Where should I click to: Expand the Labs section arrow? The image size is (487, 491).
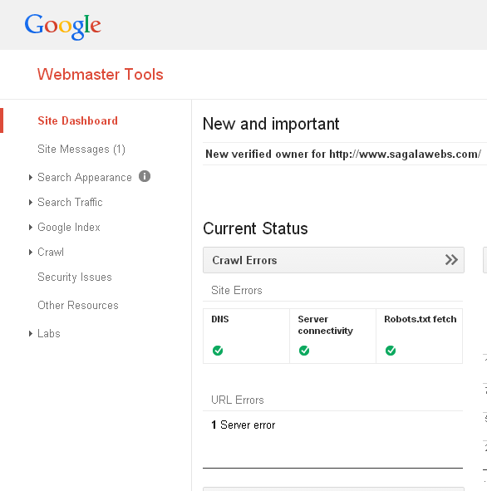[x=31, y=333]
